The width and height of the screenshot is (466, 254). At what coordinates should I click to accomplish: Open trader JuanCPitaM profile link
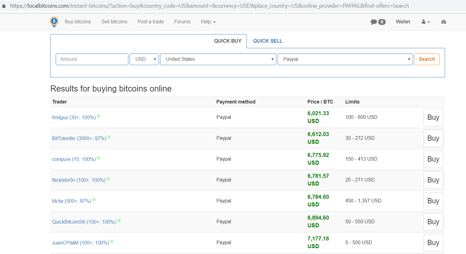coord(81,243)
